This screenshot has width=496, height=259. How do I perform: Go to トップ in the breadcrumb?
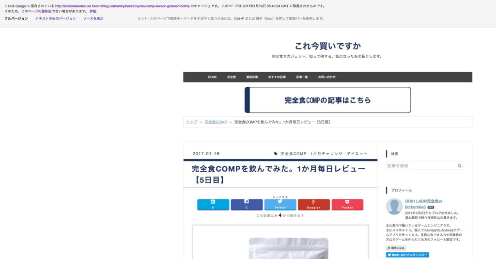coord(192,122)
